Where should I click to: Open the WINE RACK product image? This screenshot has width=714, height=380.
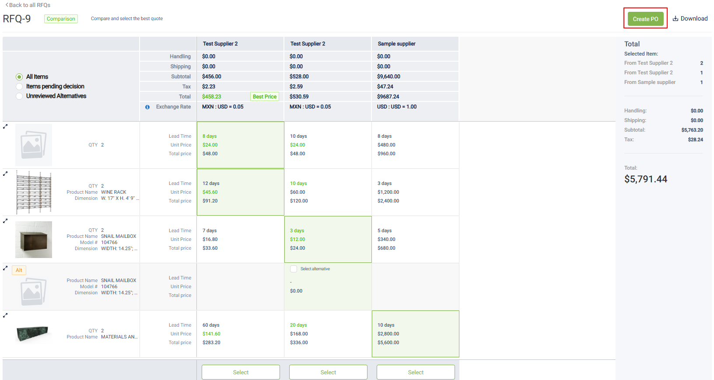(x=34, y=192)
